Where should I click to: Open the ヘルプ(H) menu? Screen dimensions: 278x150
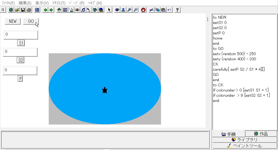click(95, 3)
